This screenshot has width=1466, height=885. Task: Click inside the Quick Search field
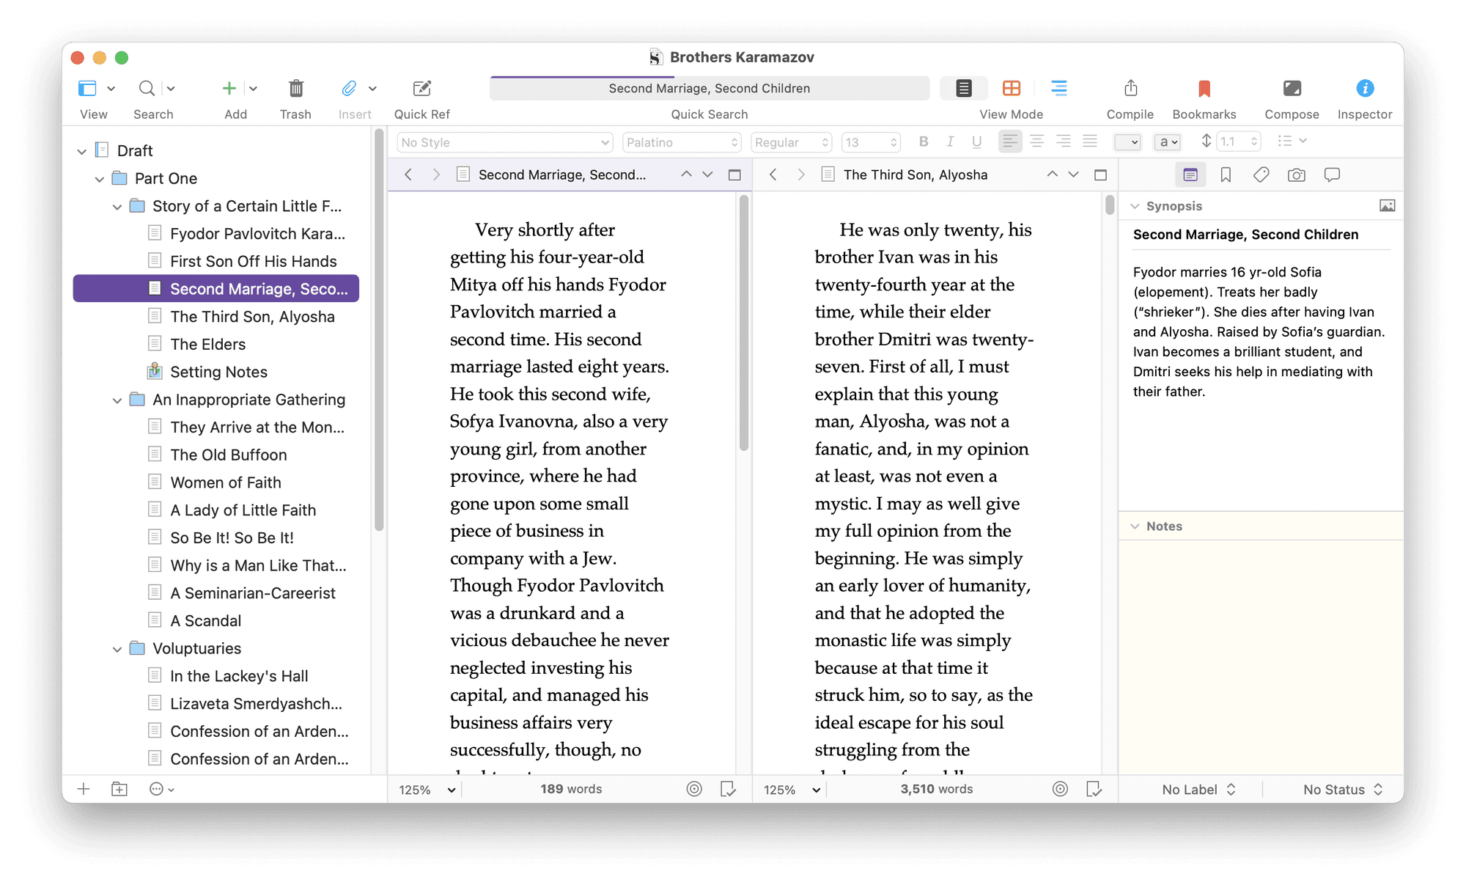[x=709, y=88]
